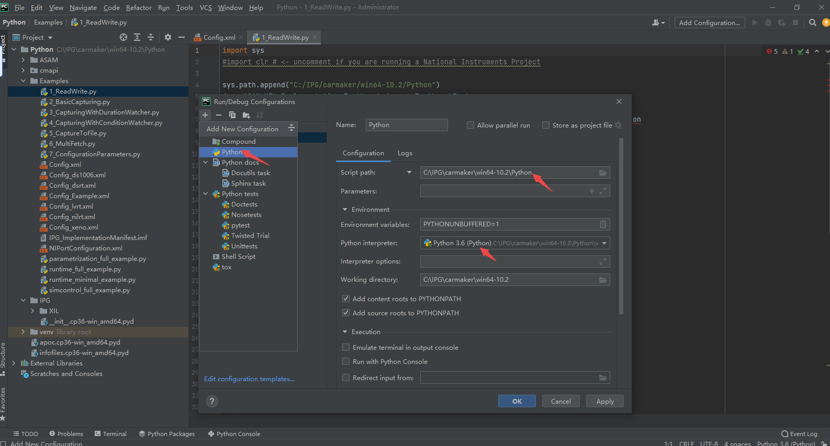Cancel the configuration dialog
The image size is (830, 446).
[x=561, y=401]
